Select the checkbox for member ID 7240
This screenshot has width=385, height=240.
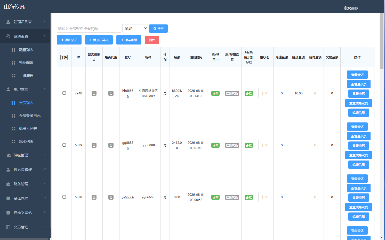tap(64, 93)
